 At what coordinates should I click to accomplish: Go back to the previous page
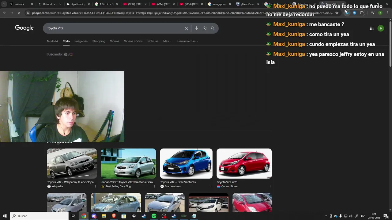point(4,13)
